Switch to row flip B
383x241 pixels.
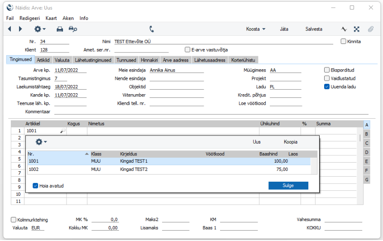[x=367, y=134]
